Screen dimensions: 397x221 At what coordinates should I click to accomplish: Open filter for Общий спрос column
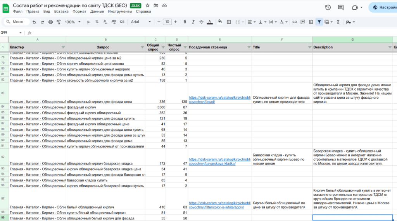point(163,47)
